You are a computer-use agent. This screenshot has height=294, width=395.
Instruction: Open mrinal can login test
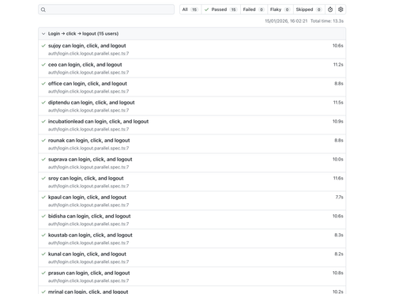click(x=88, y=292)
